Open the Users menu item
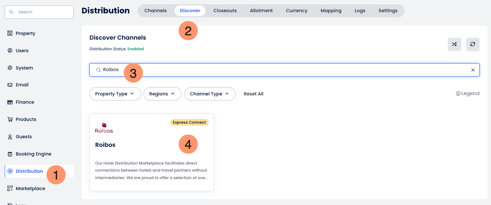Viewport: 491px width, 205px height. click(x=39, y=51)
